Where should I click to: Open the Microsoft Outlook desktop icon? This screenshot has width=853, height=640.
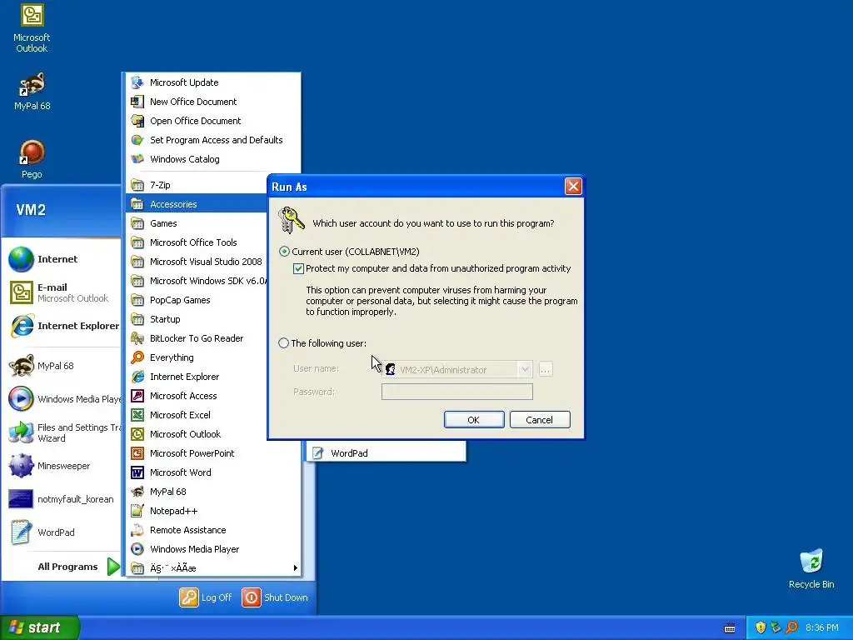point(32,28)
